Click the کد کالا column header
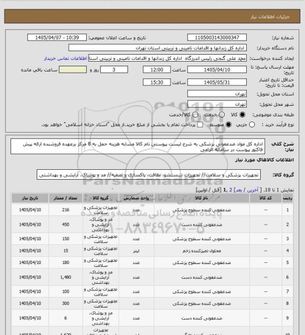 [265, 198]
